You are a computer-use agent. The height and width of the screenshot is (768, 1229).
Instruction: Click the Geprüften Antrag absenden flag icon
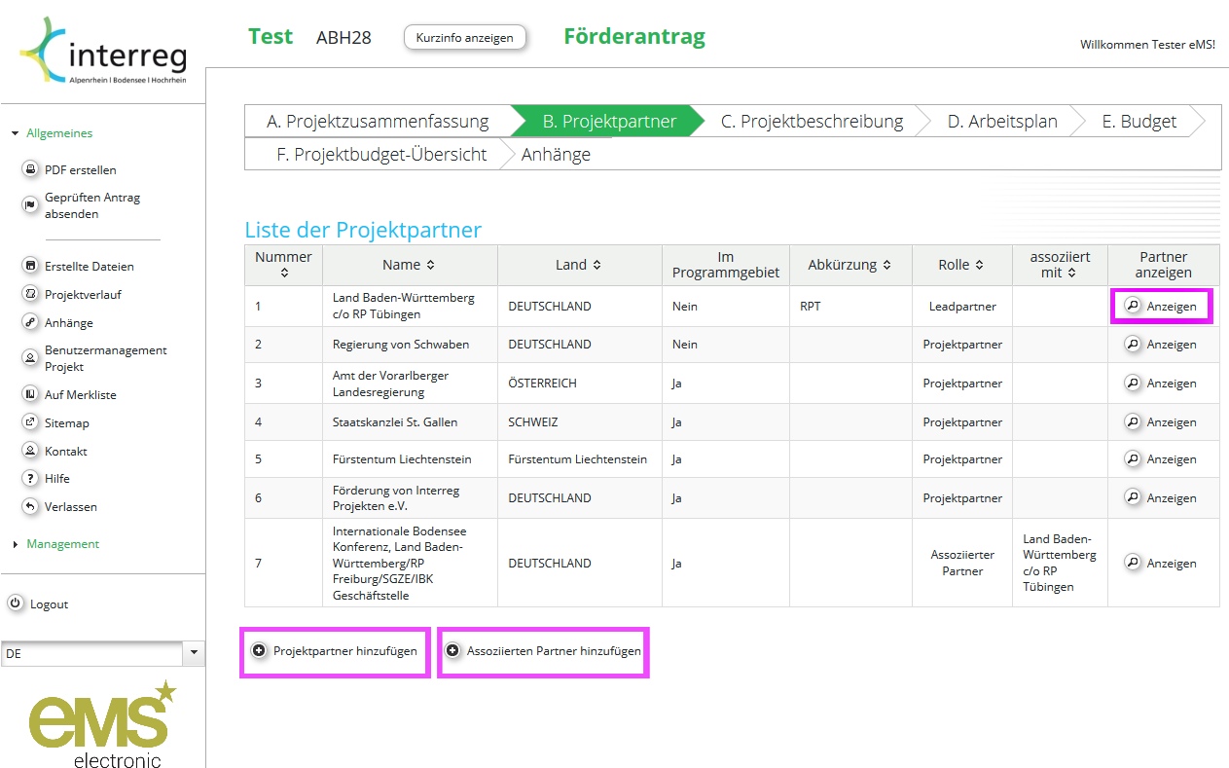tap(30, 204)
